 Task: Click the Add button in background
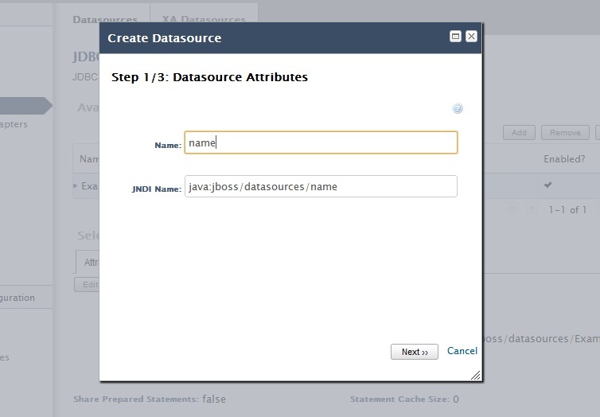point(519,133)
